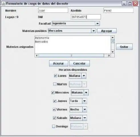Click the disabled Martes schedule dropdown
The height and width of the screenshot is (137, 140).
(x=78, y=84)
